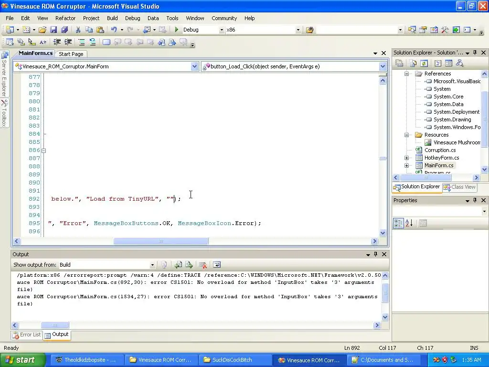Viewport: 489px width, 367px height.
Task: Toggle Word Wrap in the Output window
Action: point(217,265)
